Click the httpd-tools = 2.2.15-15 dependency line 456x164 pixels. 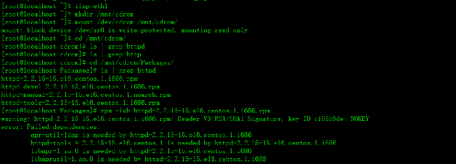(183, 143)
